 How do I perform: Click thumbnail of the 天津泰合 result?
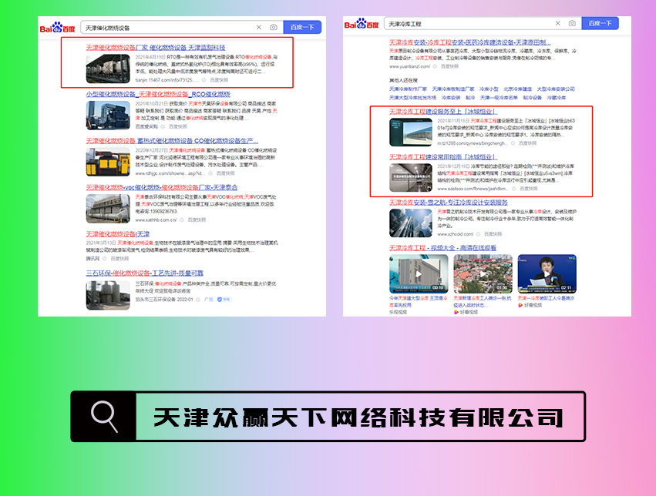[108, 209]
